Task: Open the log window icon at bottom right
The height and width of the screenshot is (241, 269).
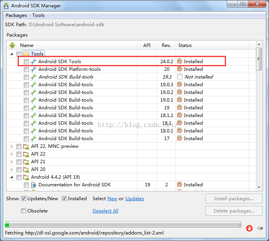Action: tap(260, 228)
